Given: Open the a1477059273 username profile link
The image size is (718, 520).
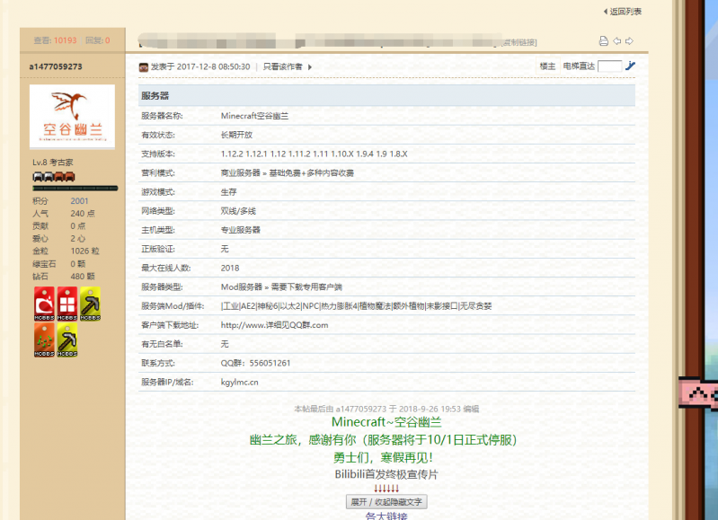Looking at the screenshot, I should point(56,66).
